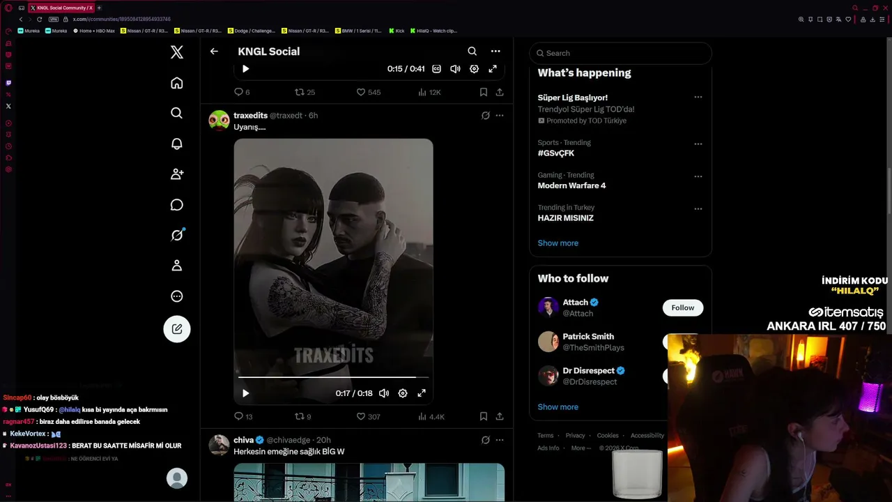
Task: Show more under Who to follow
Action: (x=558, y=407)
